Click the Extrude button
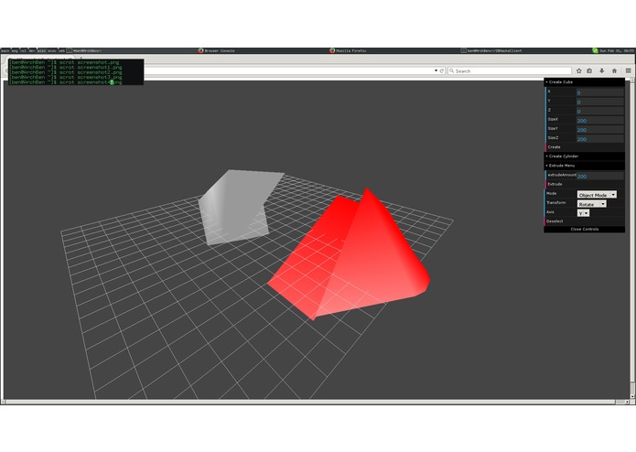Viewport: 636px width, 452px height. 585,184
